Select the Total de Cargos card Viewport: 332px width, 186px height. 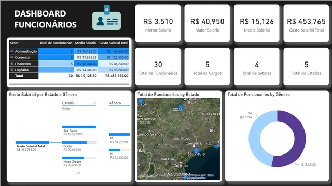click(207, 67)
